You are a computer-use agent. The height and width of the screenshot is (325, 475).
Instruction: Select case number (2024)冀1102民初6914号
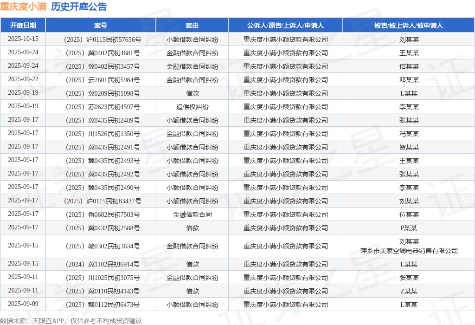tap(102, 264)
